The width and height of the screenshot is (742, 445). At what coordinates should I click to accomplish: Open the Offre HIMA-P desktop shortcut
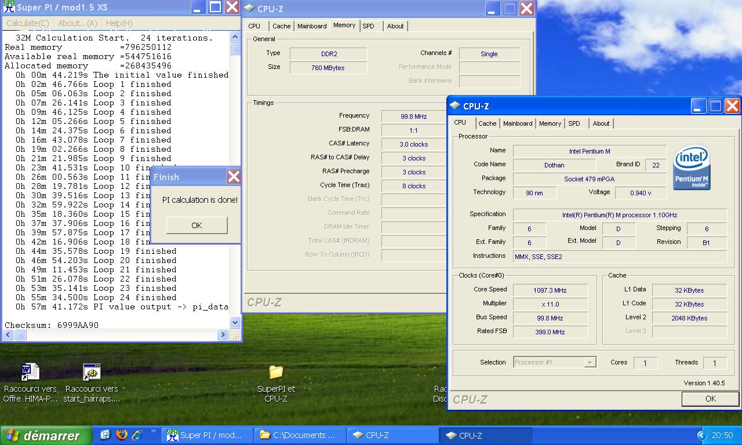pos(30,382)
